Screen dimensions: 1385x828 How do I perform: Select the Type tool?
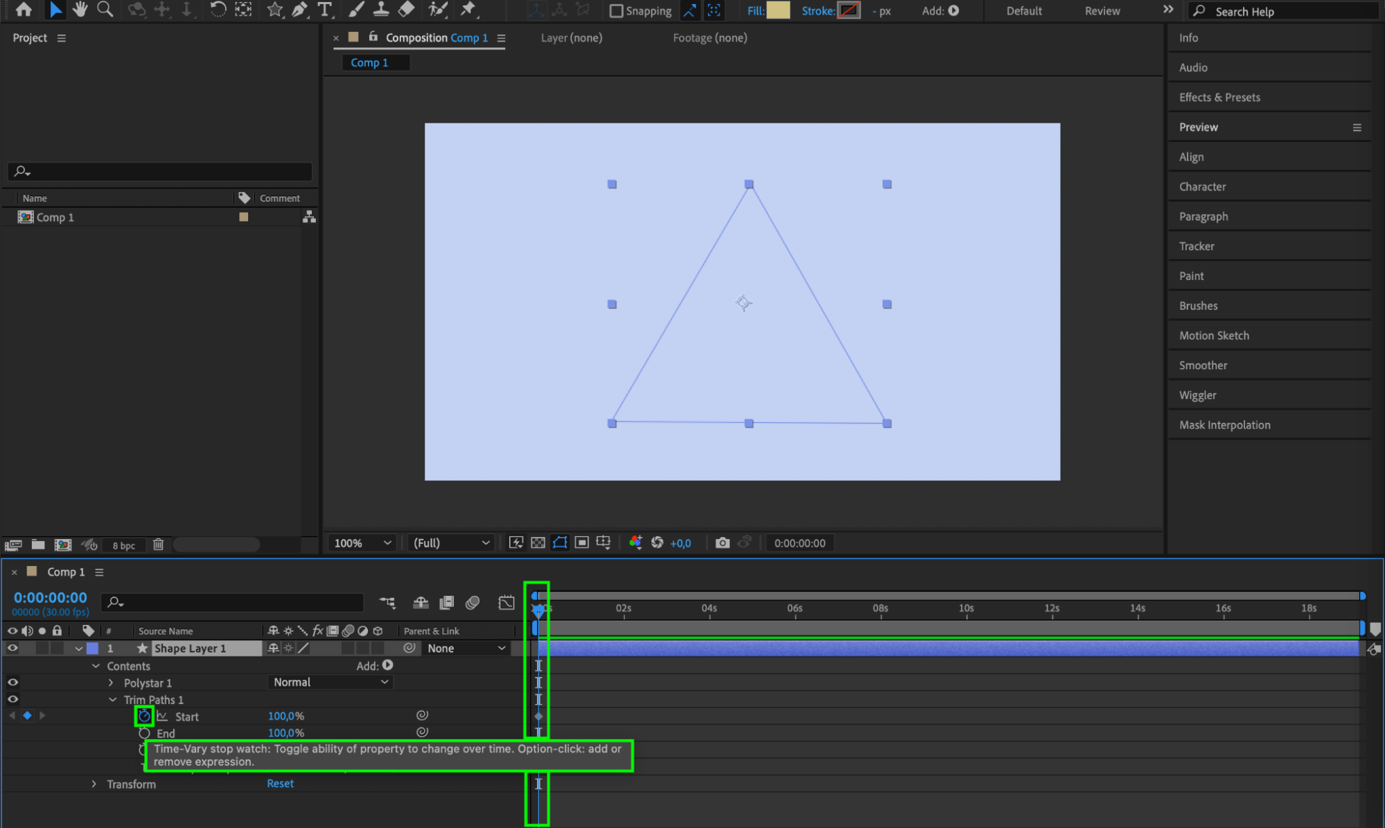click(324, 10)
